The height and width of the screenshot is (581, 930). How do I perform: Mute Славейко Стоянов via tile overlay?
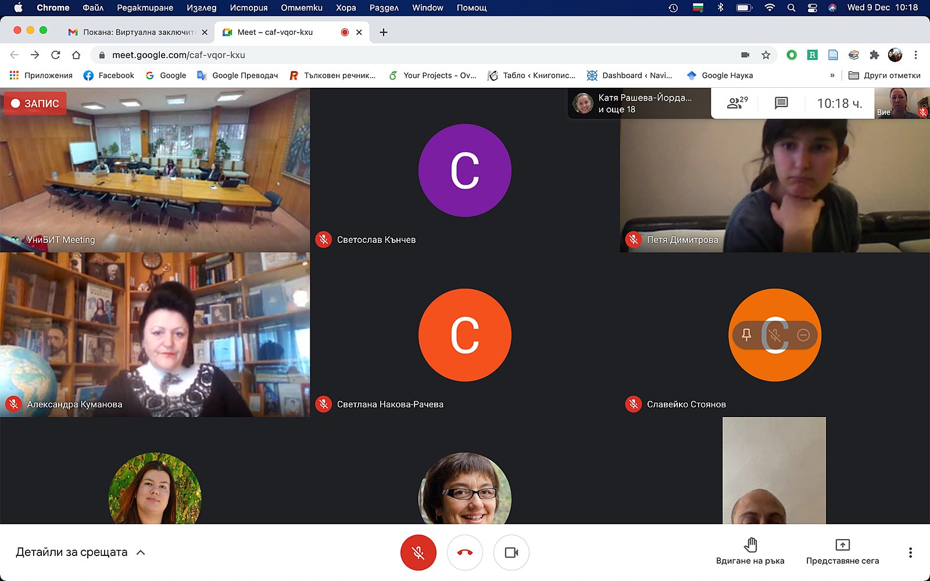[774, 335]
